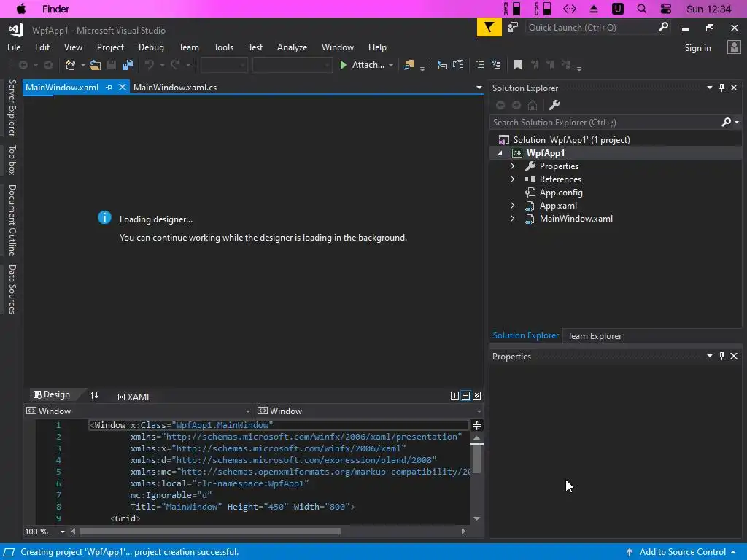Click the split editor icon above scrollbar
Viewport: 747px width, 560px height.
(477, 425)
